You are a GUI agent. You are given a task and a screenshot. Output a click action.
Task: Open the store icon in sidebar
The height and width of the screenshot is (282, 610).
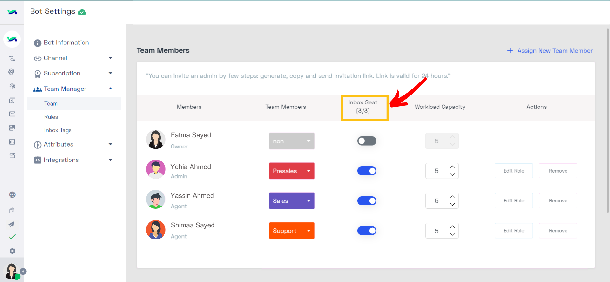click(12, 155)
